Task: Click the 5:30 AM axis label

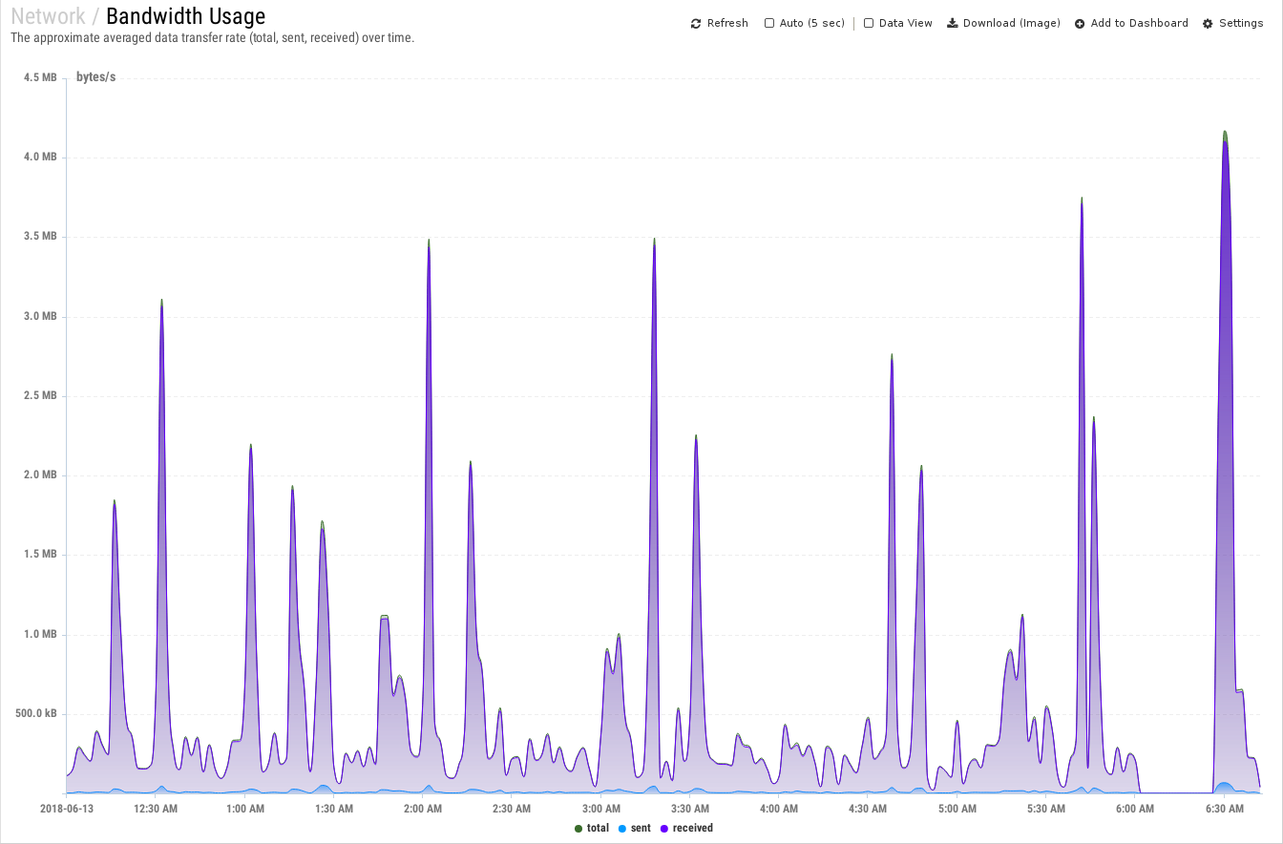Action: pos(1046,809)
